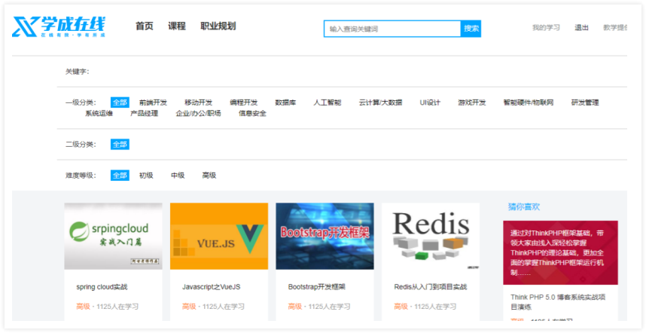Filter by 前端开发 category

tap(153, 102)
